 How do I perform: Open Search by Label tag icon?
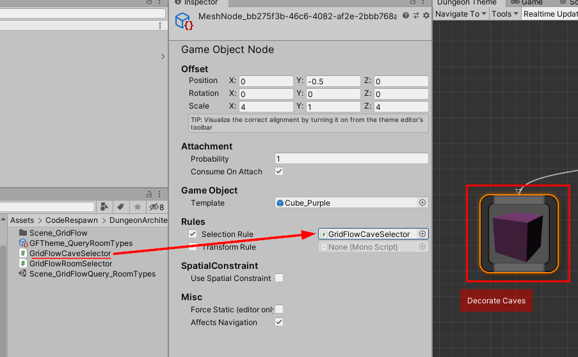120,207
